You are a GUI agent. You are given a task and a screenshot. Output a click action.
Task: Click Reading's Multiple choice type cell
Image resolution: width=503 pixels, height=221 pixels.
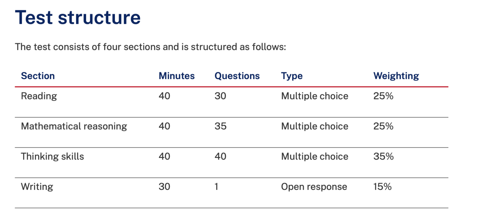click(314, 96)
